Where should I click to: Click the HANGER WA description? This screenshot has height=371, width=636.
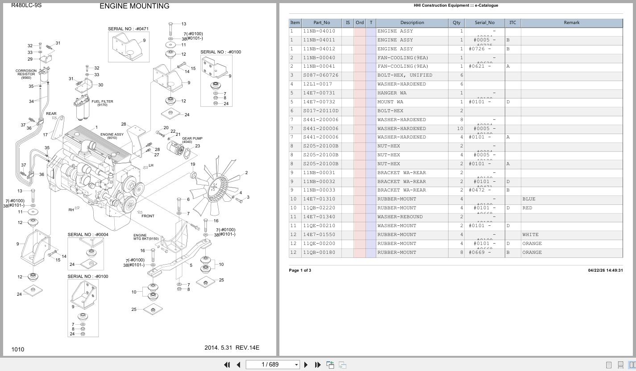click(392, 93)
